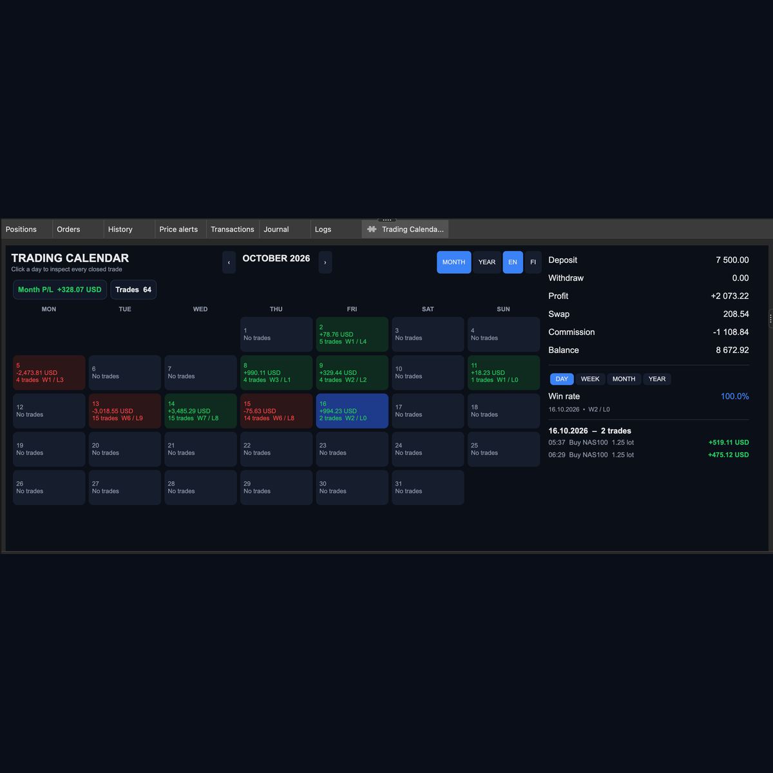The height and width of the screenshot is (773, 773).
Task: Switch calendar to YEAR view
Action: (x=487, y=262)
